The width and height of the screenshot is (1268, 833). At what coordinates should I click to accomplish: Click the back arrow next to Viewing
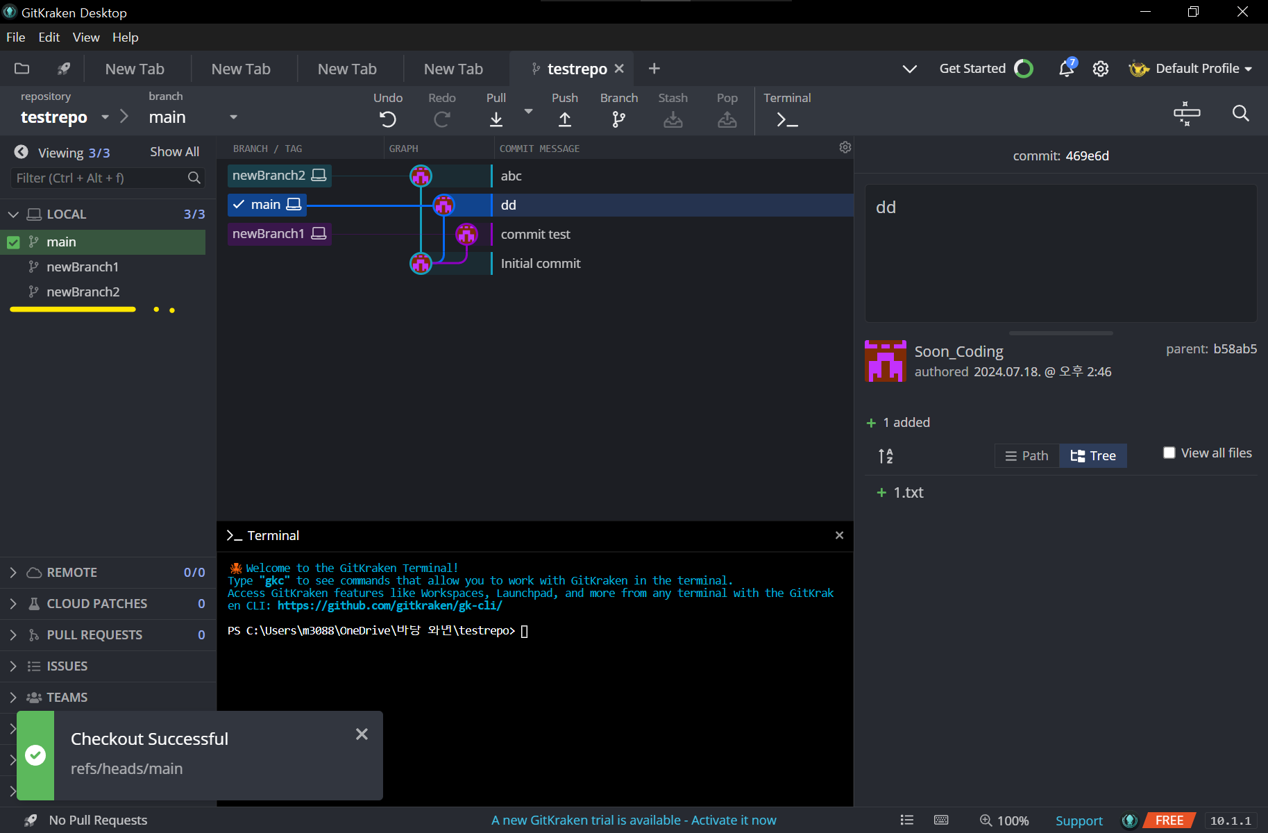tap(22, 152)
